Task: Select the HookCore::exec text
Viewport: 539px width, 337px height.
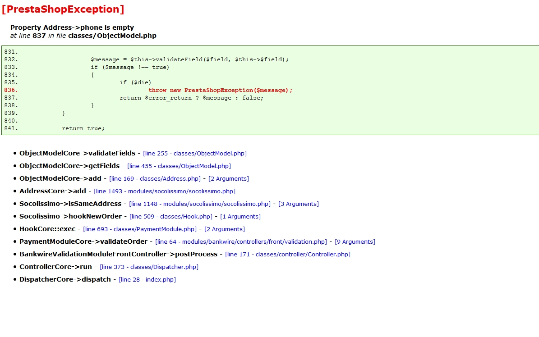Action: [47, 229]
